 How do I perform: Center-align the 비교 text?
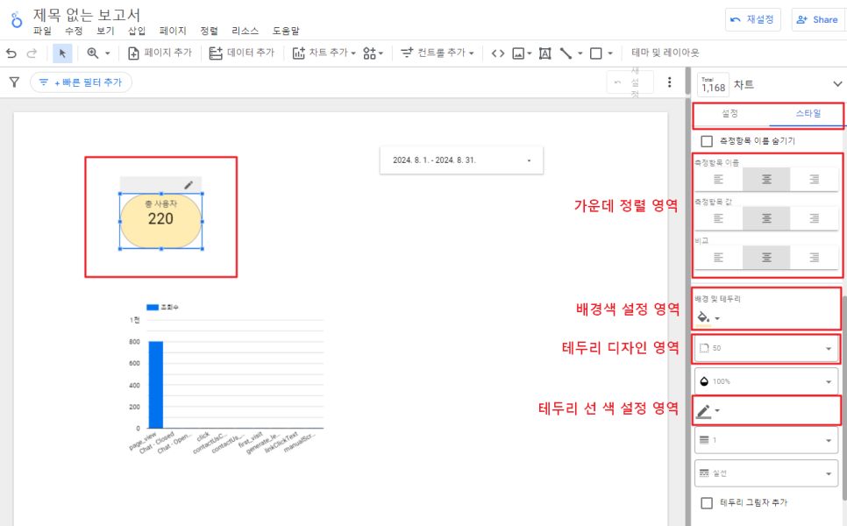click(x=766, y=258)
